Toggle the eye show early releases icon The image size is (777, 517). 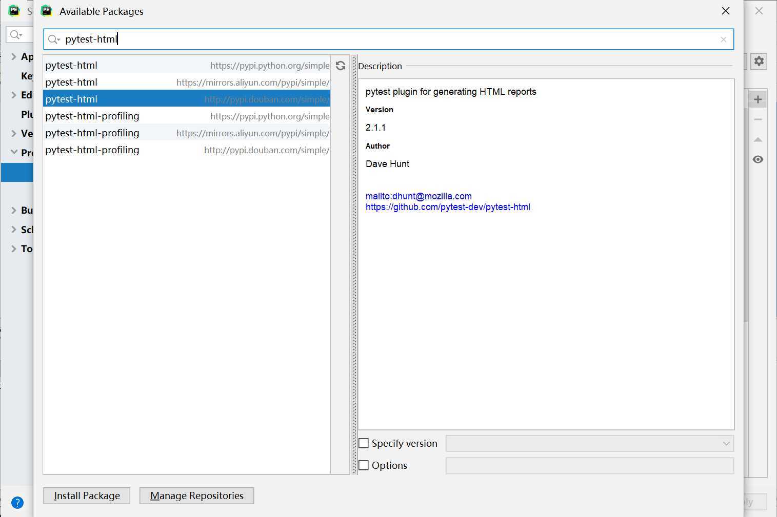click(758, 159)
